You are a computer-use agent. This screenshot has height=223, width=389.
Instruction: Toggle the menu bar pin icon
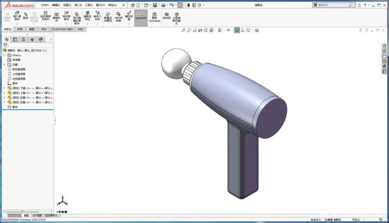123,5
